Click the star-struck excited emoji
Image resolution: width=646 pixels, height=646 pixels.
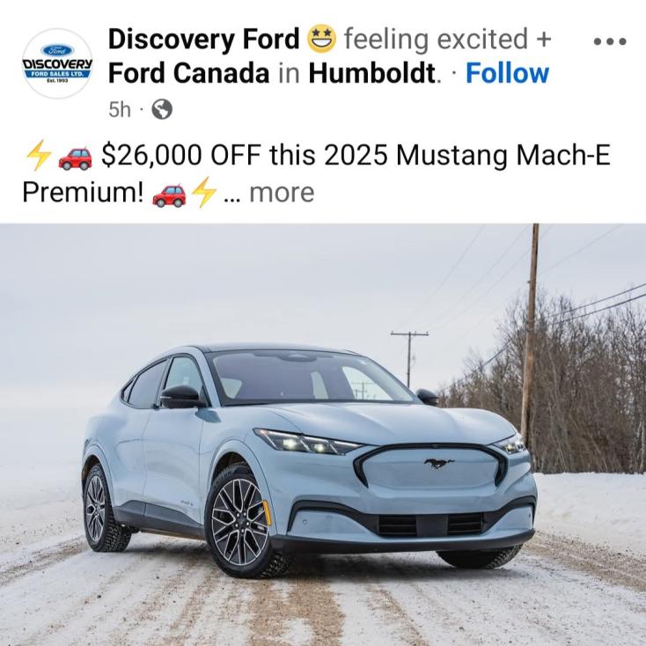[x=322, y=39]
